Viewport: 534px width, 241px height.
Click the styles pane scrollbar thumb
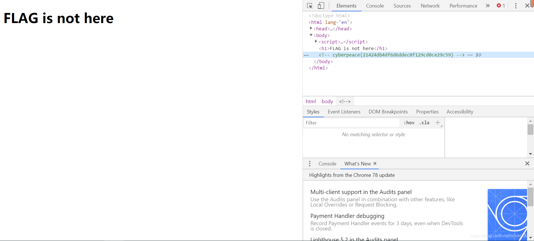point(530,130)
